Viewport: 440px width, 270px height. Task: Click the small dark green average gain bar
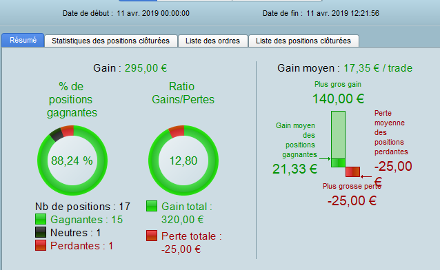[x=338, y=163]
